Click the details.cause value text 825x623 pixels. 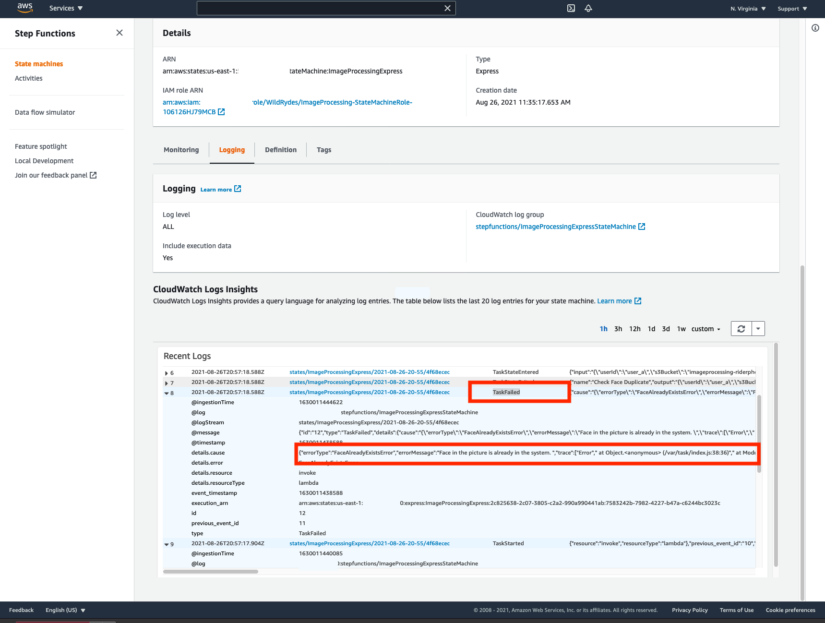(x=527, y=453)
